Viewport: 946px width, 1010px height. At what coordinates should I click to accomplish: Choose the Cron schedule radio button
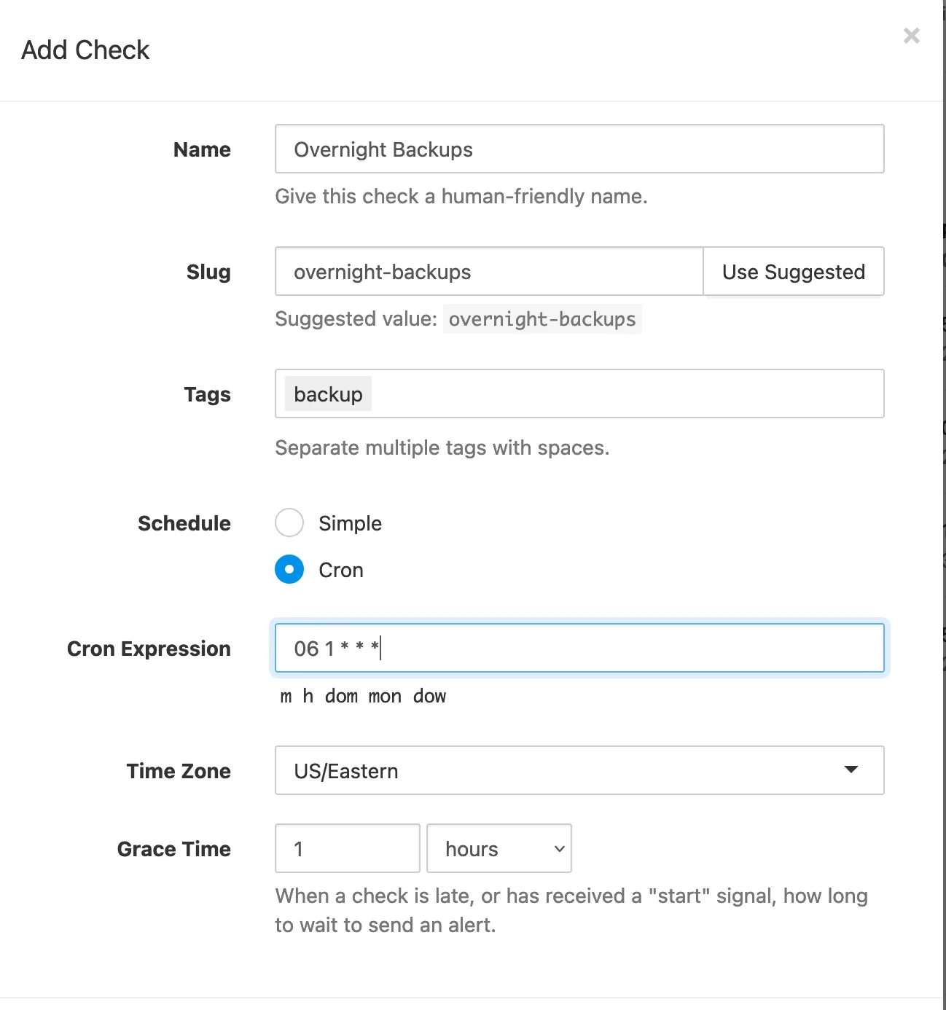289,569
